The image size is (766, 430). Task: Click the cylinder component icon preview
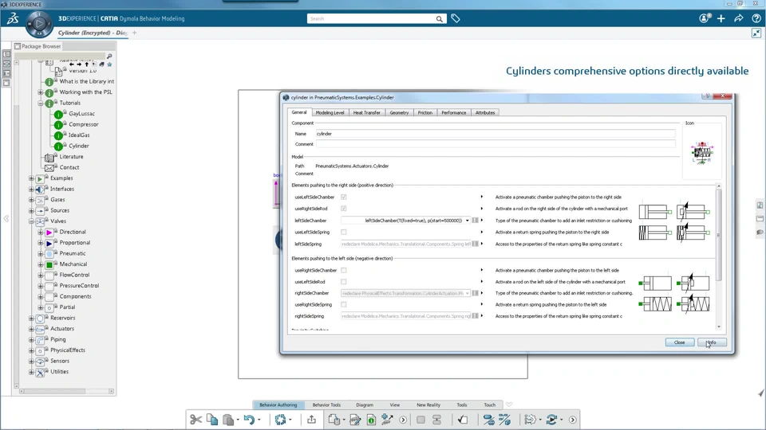click(701, 153)
